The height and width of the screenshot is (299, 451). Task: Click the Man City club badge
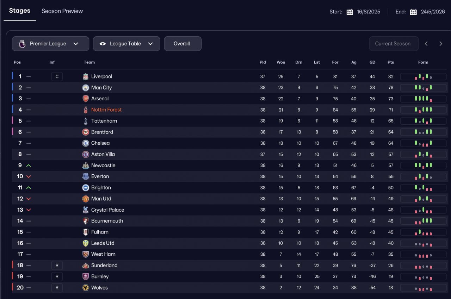click(x=86, y=88)
